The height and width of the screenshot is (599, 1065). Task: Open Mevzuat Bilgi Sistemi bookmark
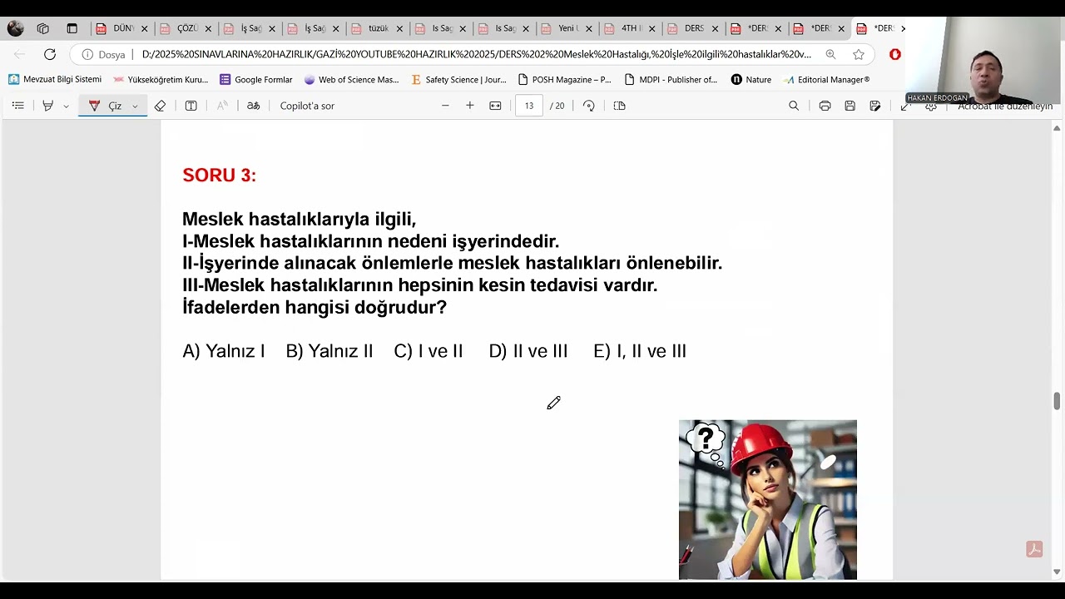pyautogui.click(x=55, y=80)
